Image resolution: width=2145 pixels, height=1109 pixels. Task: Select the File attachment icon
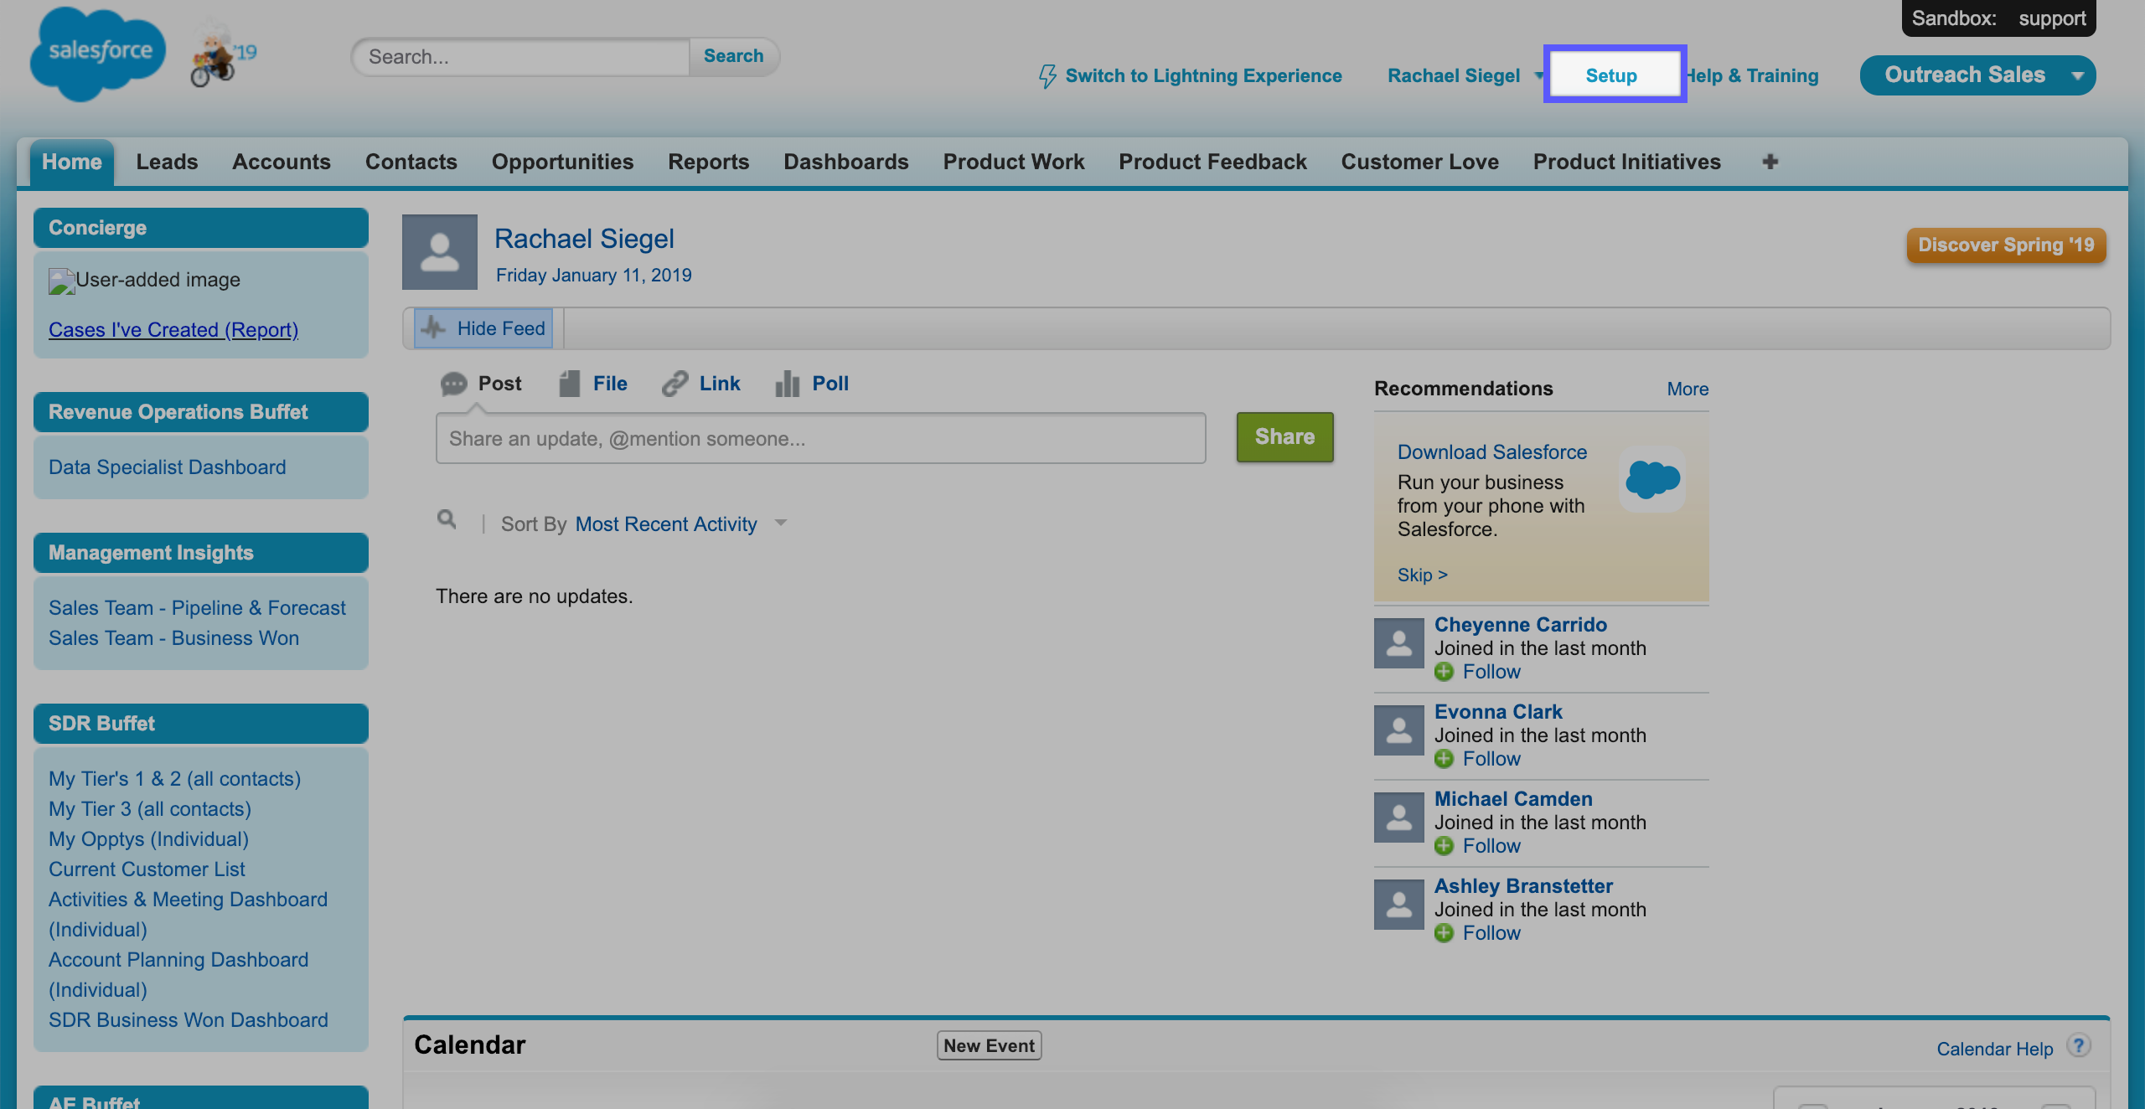[570, 384]
